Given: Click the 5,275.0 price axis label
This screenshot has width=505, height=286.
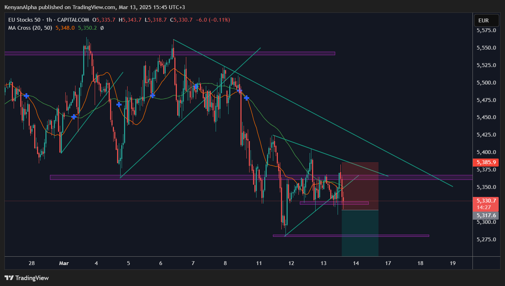Looking at the screenshot, I should (x=486, y=239).
